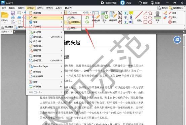The width and height of the screenshot is (186, 125).
Task: Select the pencil freehand tool
Action: click(165, 13)
